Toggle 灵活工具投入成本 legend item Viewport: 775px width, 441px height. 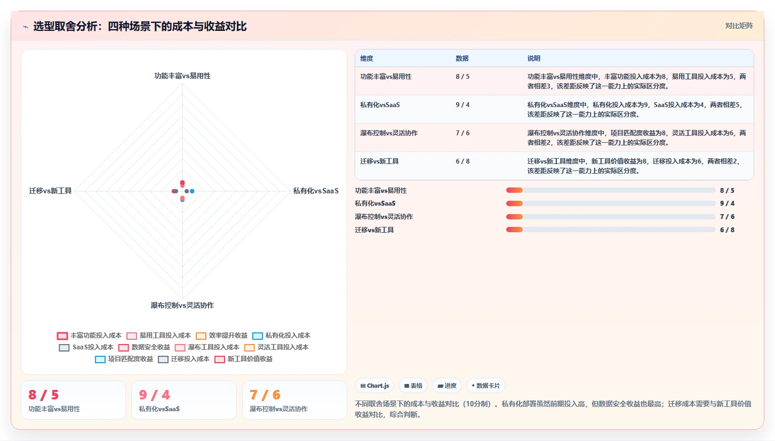coord(276,347)
